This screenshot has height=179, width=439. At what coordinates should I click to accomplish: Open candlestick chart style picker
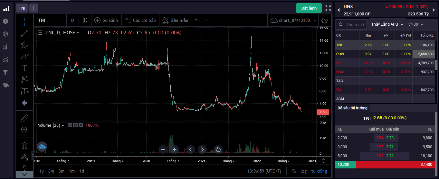(85, 20)
